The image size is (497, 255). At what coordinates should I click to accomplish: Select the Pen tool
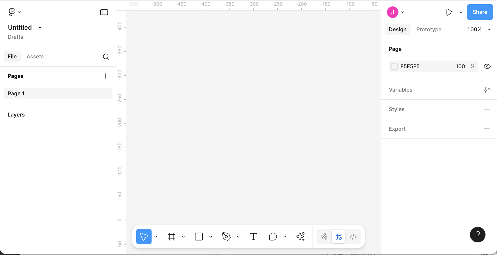pos(226,237)
